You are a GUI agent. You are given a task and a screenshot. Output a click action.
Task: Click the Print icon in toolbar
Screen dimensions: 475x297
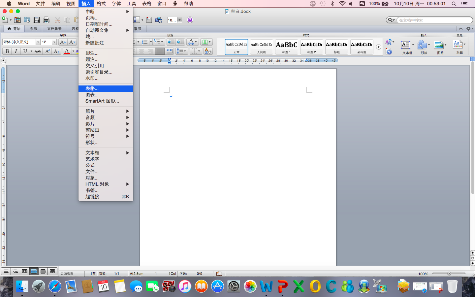click(x=46, y=20)
